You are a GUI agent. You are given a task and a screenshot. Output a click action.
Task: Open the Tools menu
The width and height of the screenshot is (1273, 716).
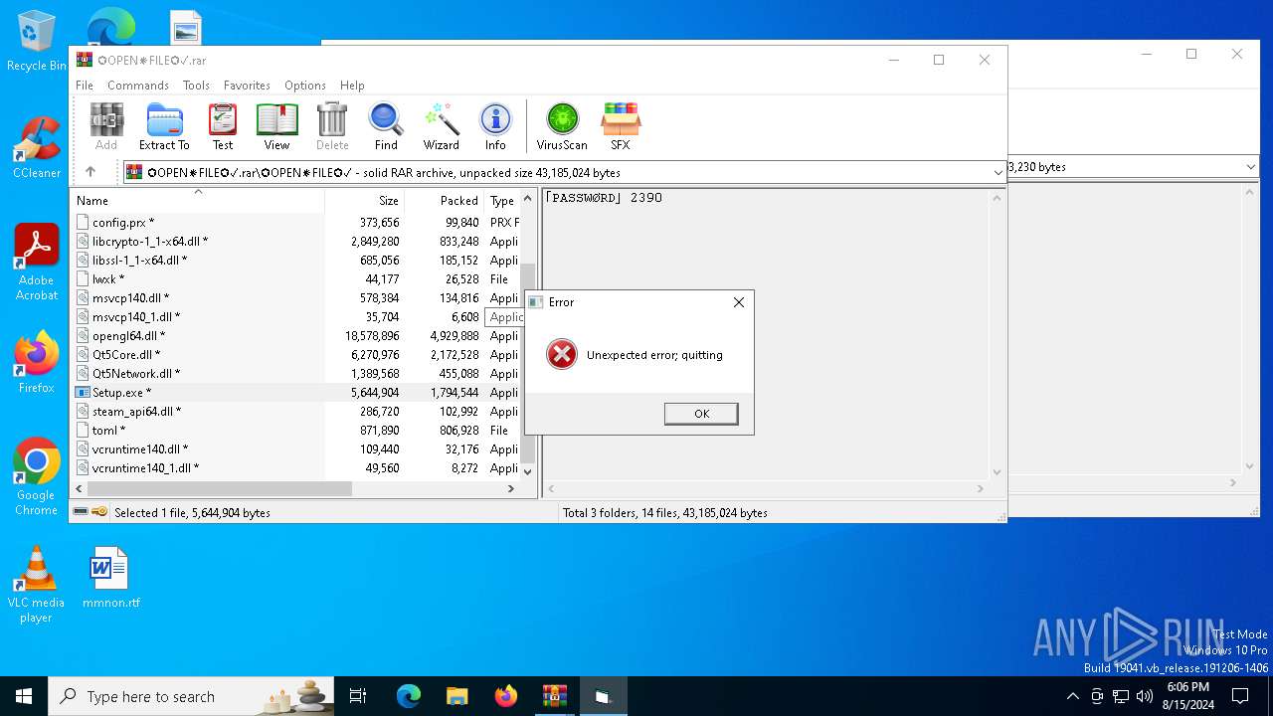pos(196,86)
